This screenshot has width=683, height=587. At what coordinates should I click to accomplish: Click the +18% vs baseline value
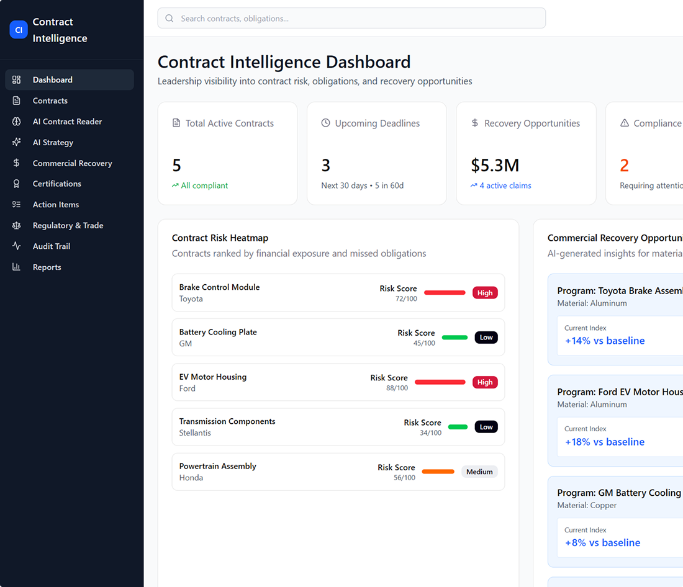[605, 442]
